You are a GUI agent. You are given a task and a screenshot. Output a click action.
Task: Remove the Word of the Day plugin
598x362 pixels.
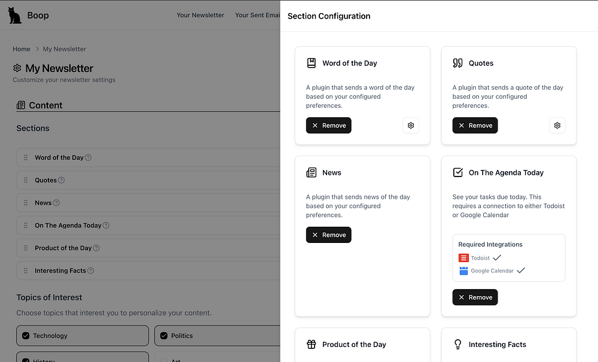pyautogui.click(x=328, y=126)
